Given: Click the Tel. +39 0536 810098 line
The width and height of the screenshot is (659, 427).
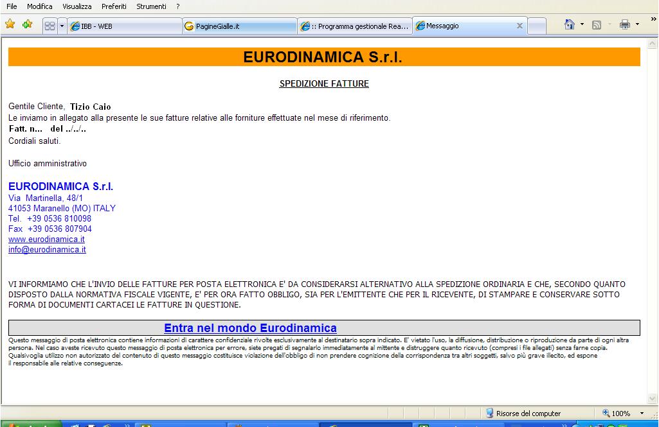Looking at the screenshot, I should click(x=50, y=218).
